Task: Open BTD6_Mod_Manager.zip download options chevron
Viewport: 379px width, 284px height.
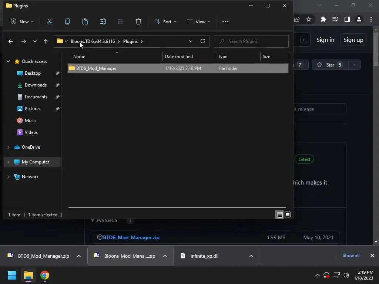Action: 79,256
